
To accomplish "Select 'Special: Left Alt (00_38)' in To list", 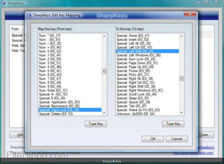I will 147,44.
